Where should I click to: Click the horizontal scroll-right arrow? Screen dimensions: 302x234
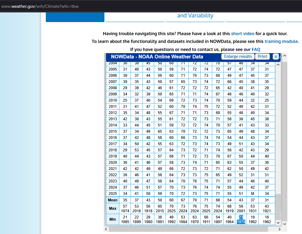(x=279, y=229)
